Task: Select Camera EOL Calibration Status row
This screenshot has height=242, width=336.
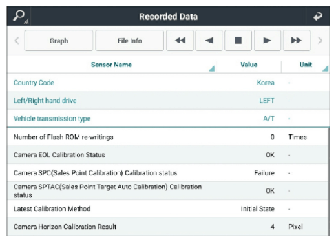Action: tap(168, 155)
